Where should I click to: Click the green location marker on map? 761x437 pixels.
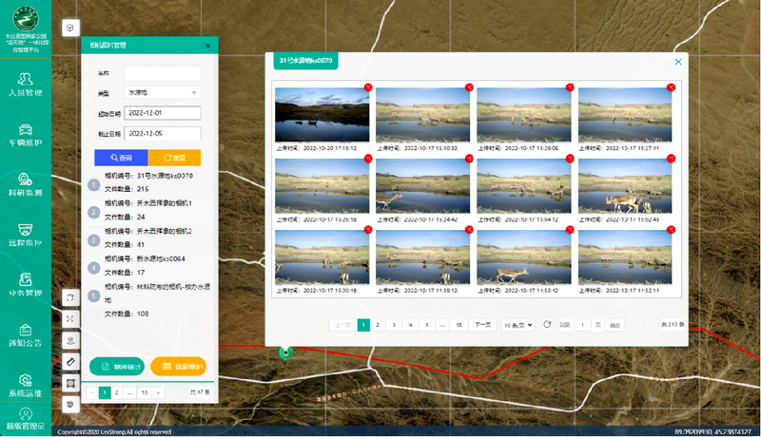[x=283, y=352]
